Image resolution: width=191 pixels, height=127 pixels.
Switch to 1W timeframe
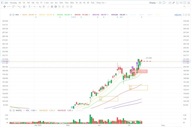click(x=28, y=3)
